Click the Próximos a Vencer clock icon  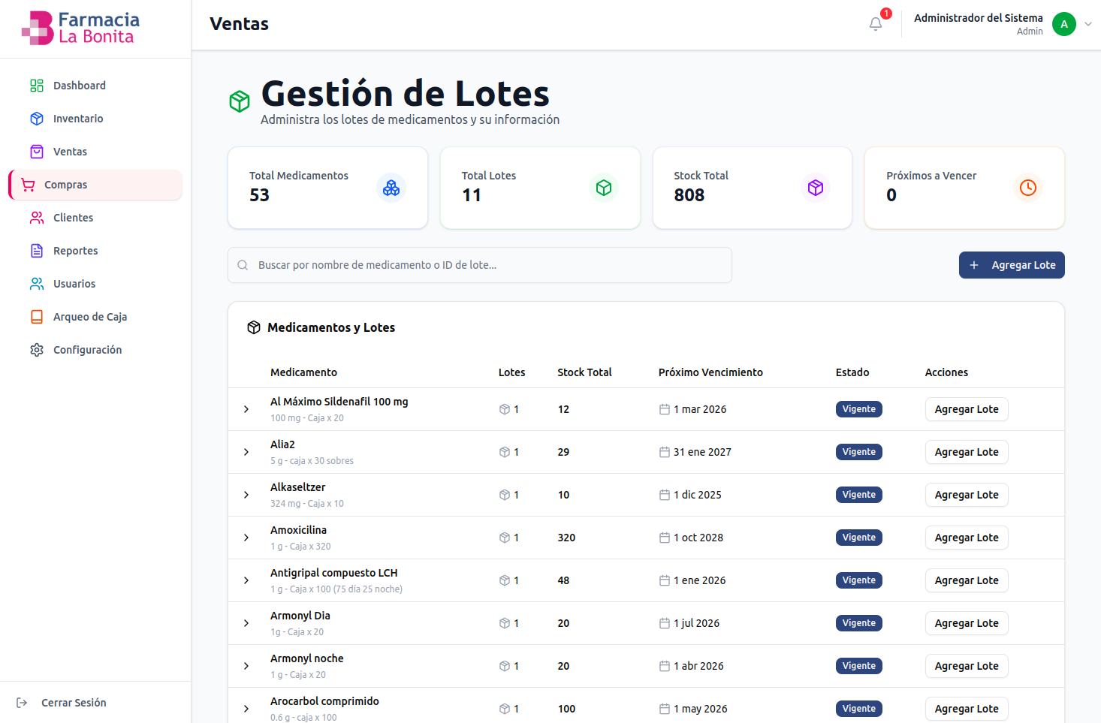(1027, 188)
